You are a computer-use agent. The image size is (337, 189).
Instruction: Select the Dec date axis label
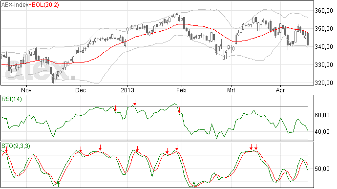click(81, 90)
